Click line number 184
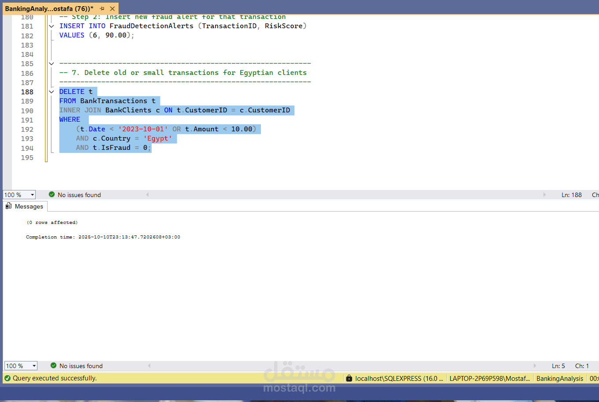599x402 pixels. click(x=27, y=54)
